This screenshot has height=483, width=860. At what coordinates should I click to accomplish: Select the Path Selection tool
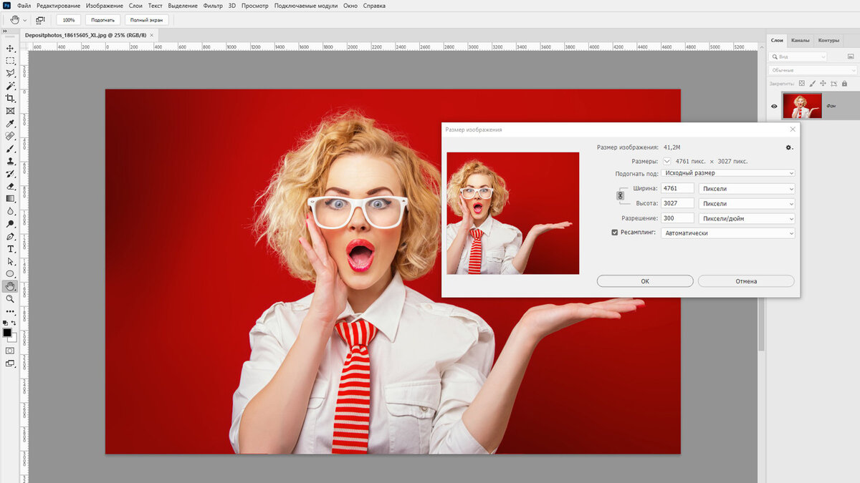(x=10, y=261)
